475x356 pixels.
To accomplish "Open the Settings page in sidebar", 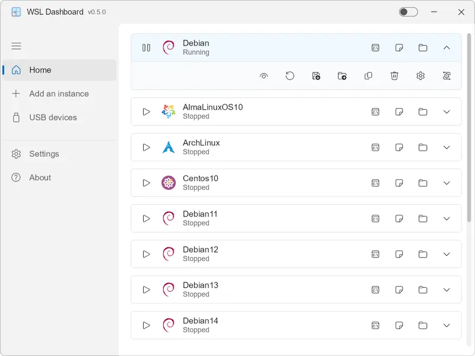I will (44, 154).
